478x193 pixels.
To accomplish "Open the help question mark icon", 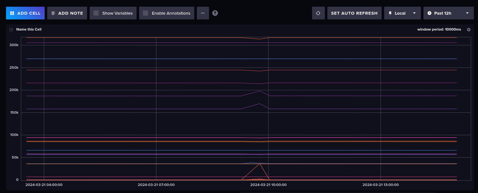I will 215,13.
